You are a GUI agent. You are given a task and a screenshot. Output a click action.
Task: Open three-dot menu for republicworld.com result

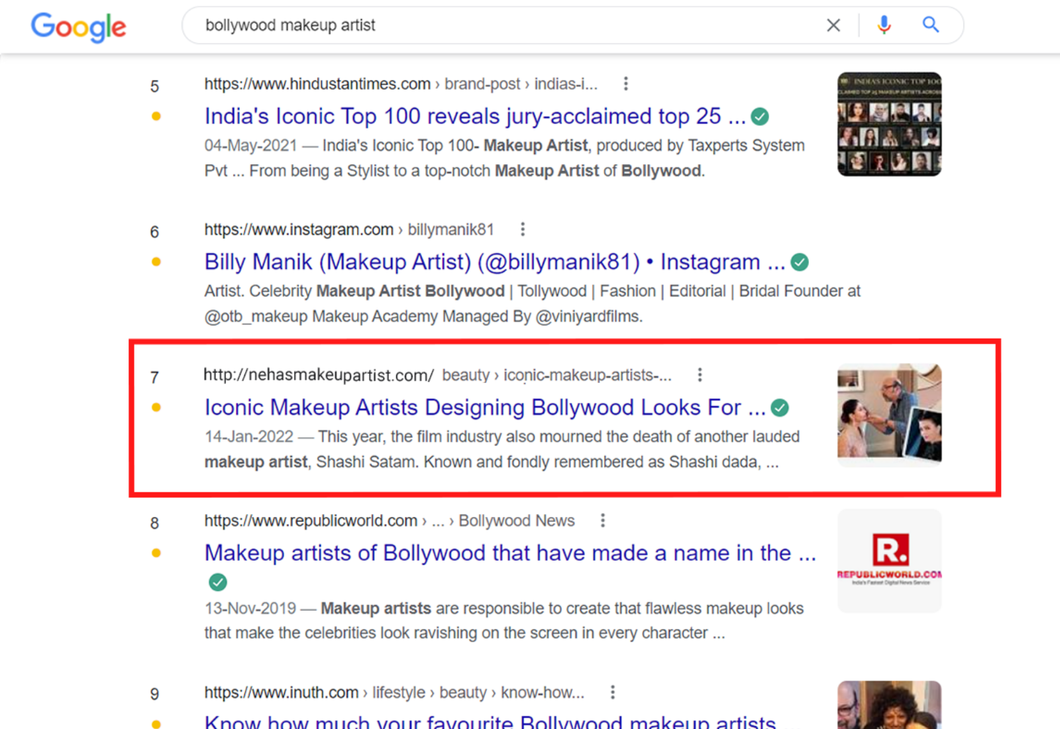point(602,520)
